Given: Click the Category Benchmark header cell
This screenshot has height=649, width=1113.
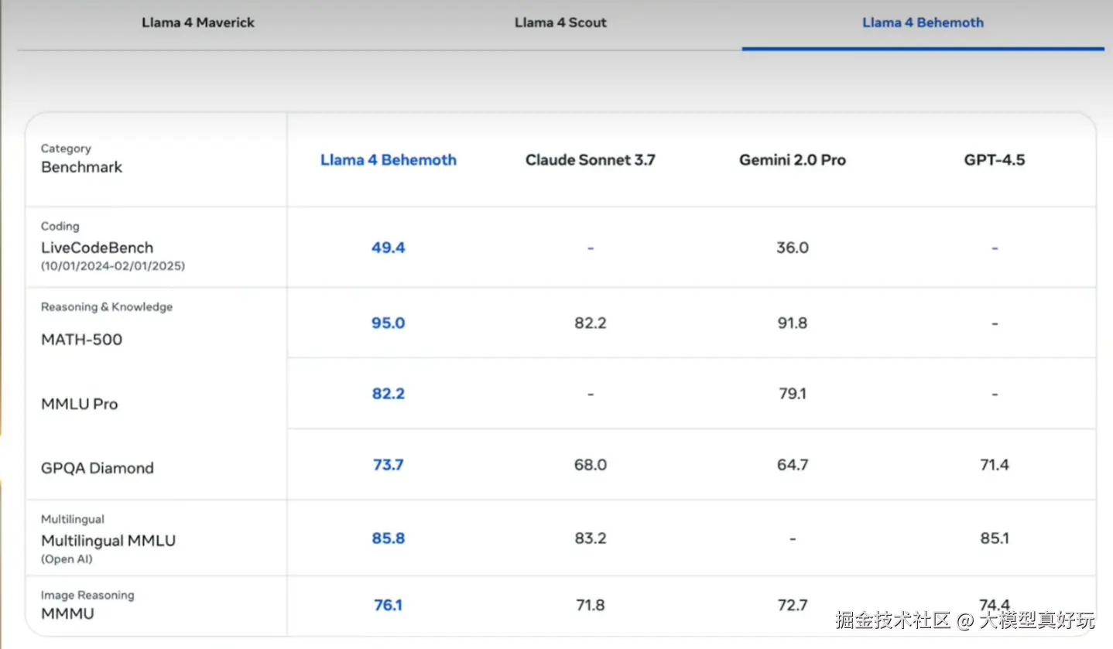Looking at the screenshot, I should [x=81, y=159].
